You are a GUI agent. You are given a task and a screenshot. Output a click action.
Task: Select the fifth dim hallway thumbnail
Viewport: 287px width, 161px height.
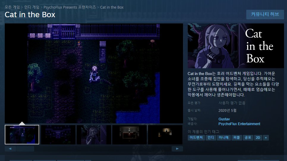pyautogui.click(x=165, y=135)
